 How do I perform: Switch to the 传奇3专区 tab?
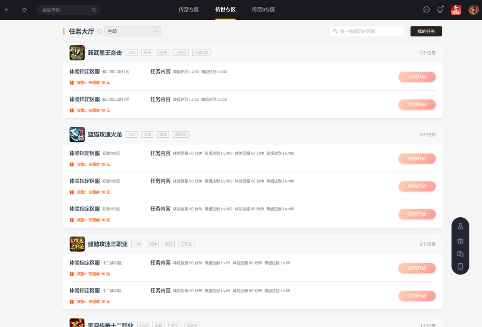click(x=263, y=9)
